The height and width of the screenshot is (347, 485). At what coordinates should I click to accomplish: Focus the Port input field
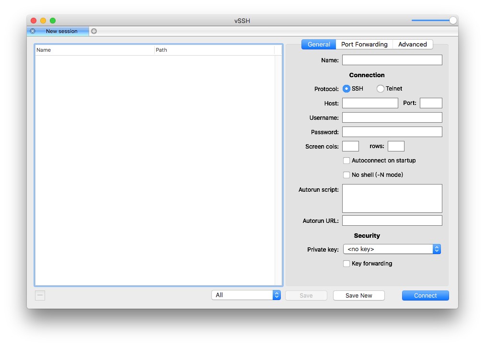tap(431, 103)
